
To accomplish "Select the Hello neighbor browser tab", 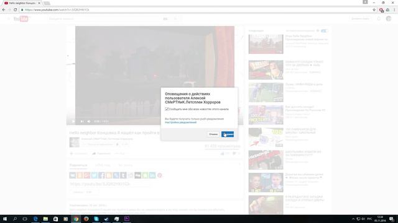I will pyautogui.click(x=22, y=3).
